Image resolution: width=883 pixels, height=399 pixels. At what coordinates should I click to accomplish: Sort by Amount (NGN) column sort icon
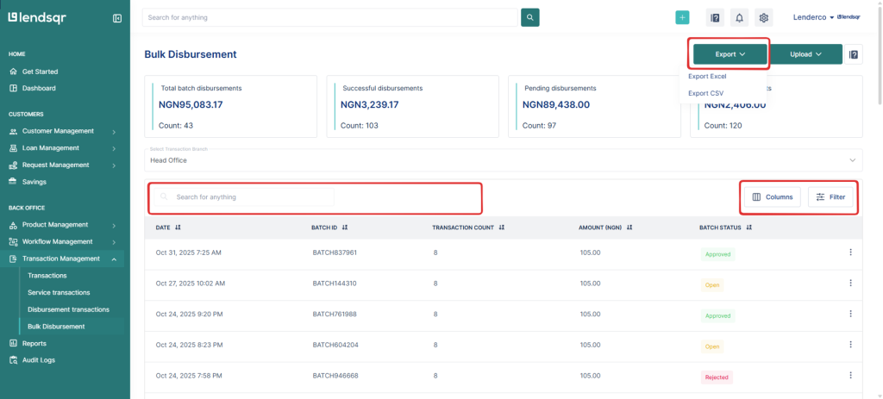coord(630,228)
